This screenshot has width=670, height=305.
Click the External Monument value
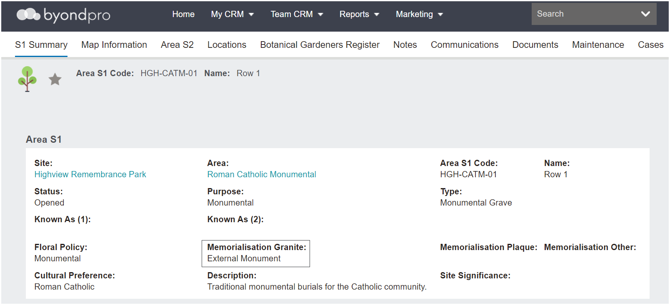pyautogui.click(x=244, y=258)
